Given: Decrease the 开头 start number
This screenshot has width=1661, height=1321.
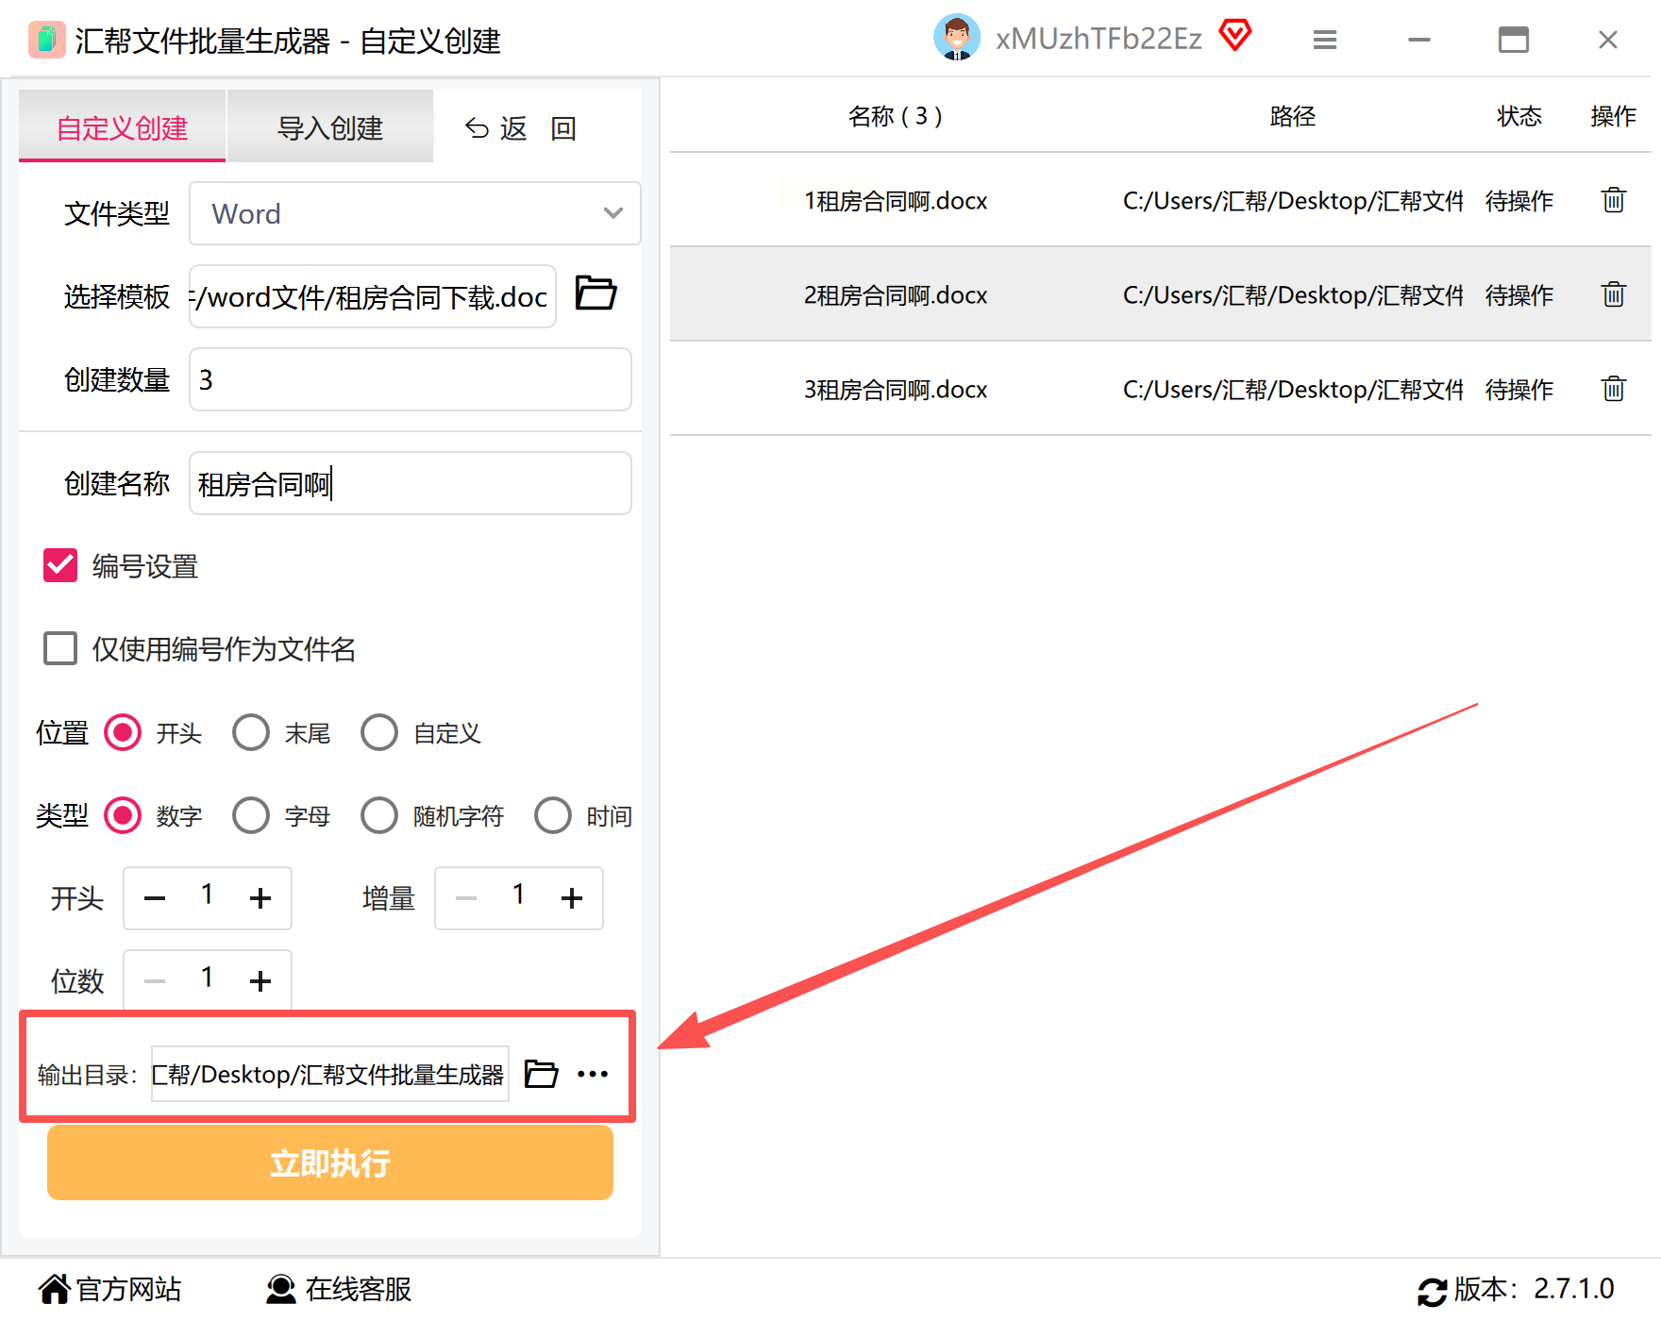Looking at the screenshot, I should tap(155, 898).
